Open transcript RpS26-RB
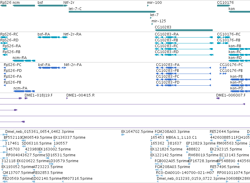The width and height of the screenshot is (250, 183). click(x=11, y=52)
